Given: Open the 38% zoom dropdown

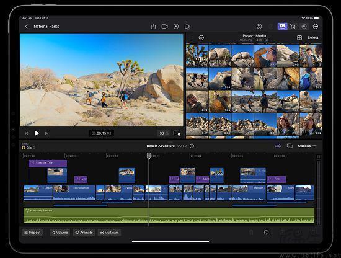Looking at the screenshot, I should tap(163, 133).
